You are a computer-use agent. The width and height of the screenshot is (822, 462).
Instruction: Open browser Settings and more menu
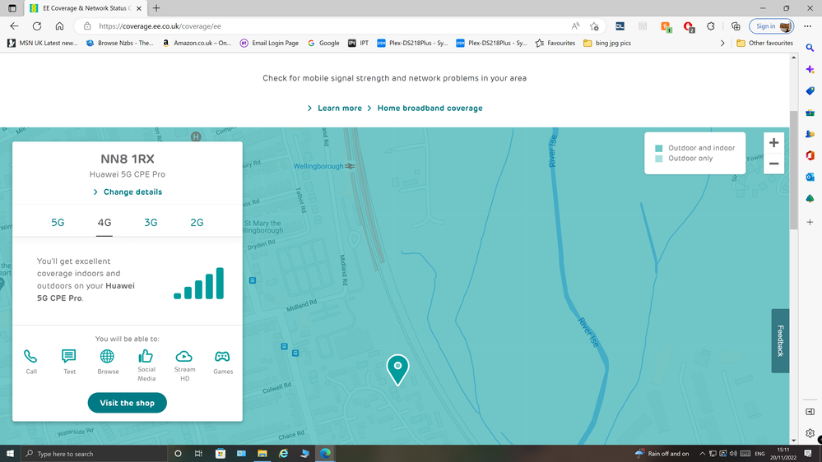tap(807, 26)
